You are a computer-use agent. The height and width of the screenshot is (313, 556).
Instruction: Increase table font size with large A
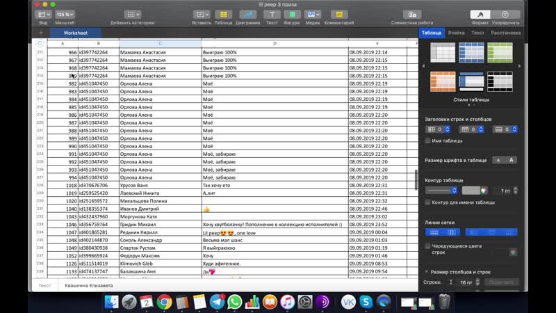[x=511, y=161]
